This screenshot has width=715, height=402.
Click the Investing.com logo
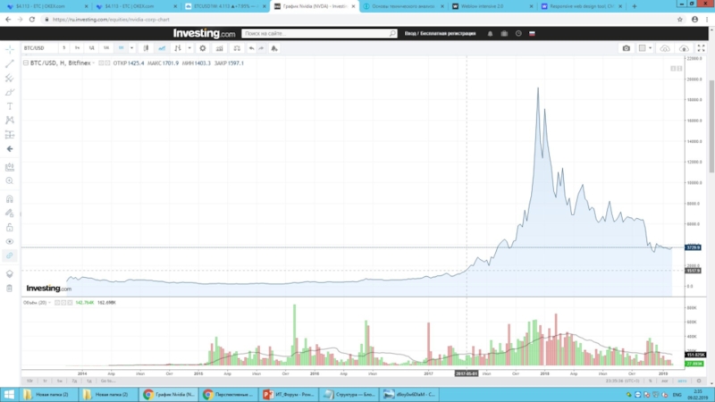(204, 33)
